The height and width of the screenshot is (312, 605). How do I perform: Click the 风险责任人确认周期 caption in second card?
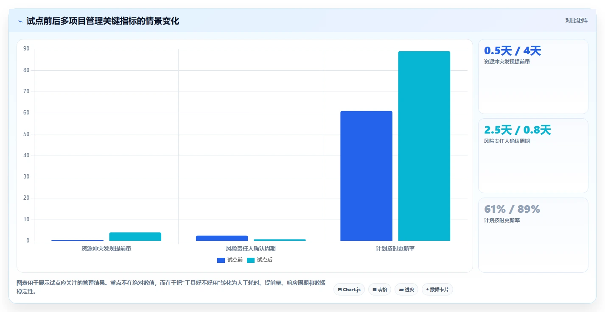[x=507, y=141]
